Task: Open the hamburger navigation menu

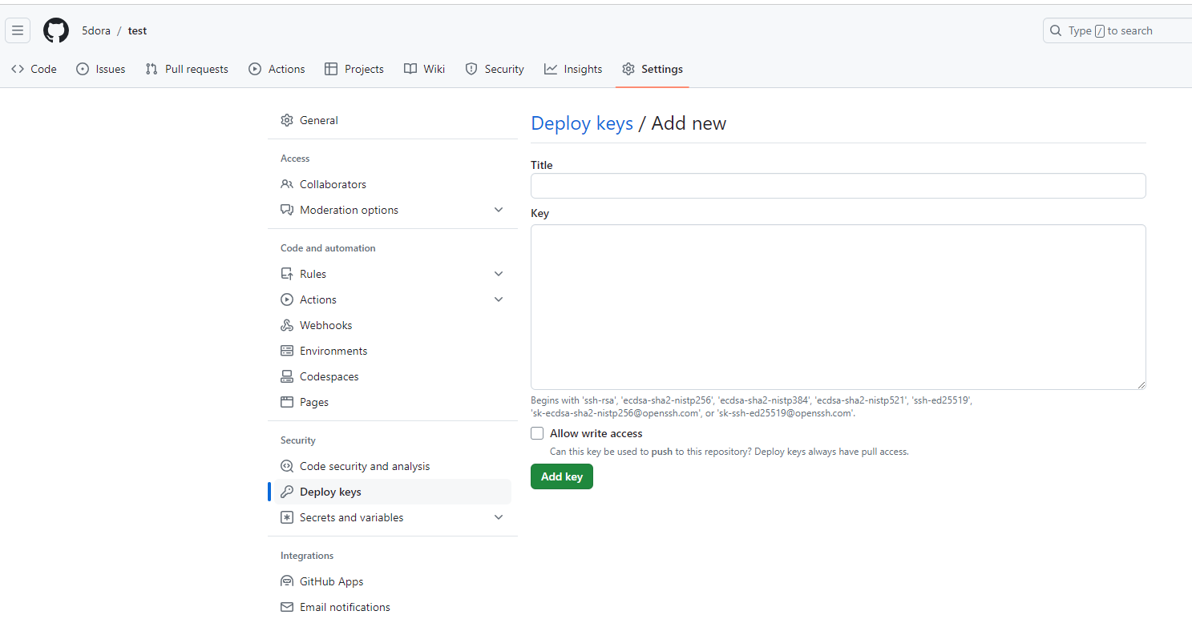Action: [18, 30]
